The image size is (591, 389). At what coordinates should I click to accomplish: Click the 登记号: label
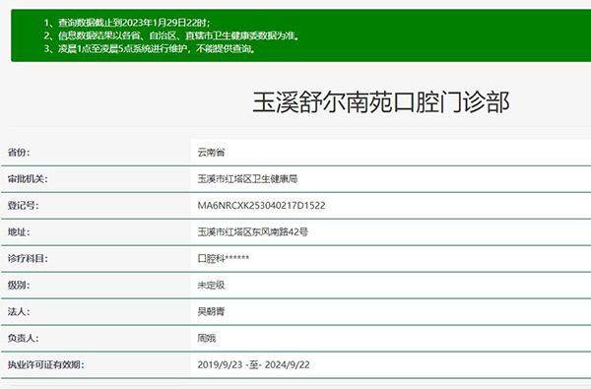click(23, 206)
